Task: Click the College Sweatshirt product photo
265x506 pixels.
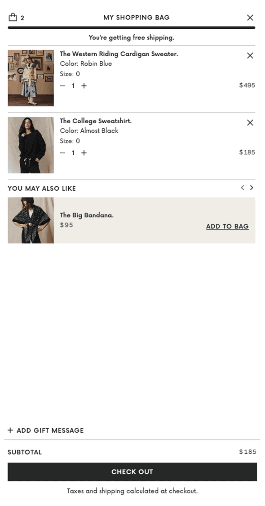Action: 31,144
